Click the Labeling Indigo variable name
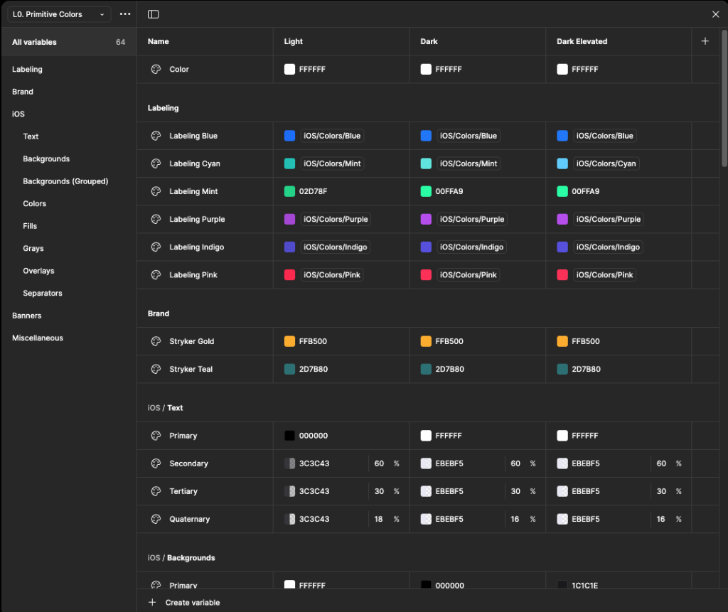The height and width of the screenshot is (612, 728). click(x=196, y=247)
